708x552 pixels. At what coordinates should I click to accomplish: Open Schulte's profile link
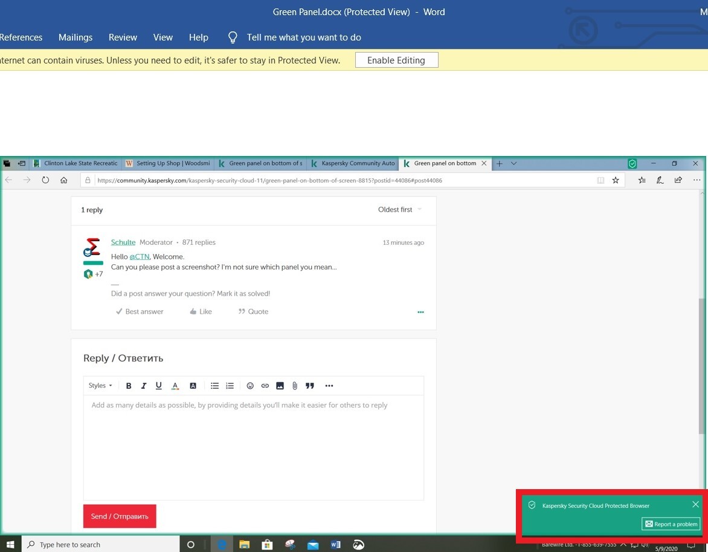123,242
